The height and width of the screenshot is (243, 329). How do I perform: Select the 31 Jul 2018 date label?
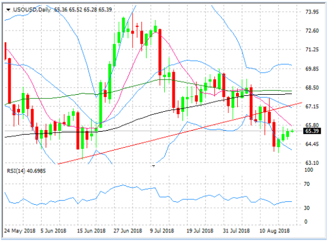click(236, 231)
